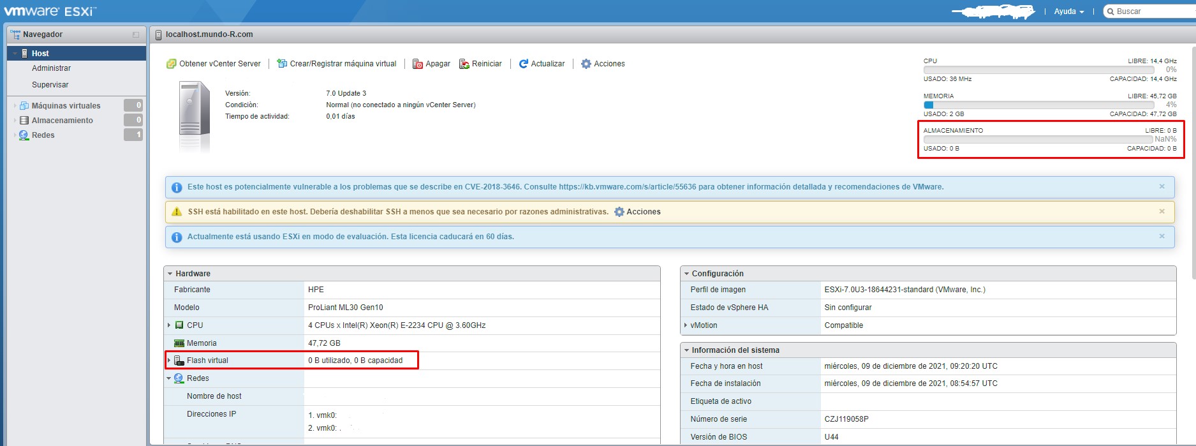This screenshot has height=446, width=1196.
Task: Open the Ayuda dropdown menu
Action: point(1069,11)
